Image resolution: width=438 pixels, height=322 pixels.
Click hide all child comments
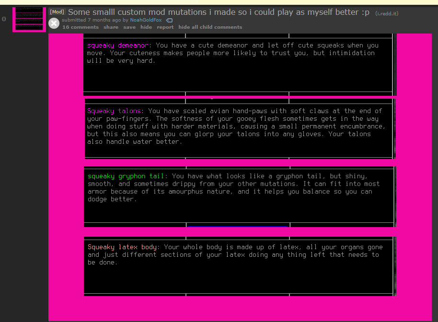pyautogui.click(x=210, y=27)
